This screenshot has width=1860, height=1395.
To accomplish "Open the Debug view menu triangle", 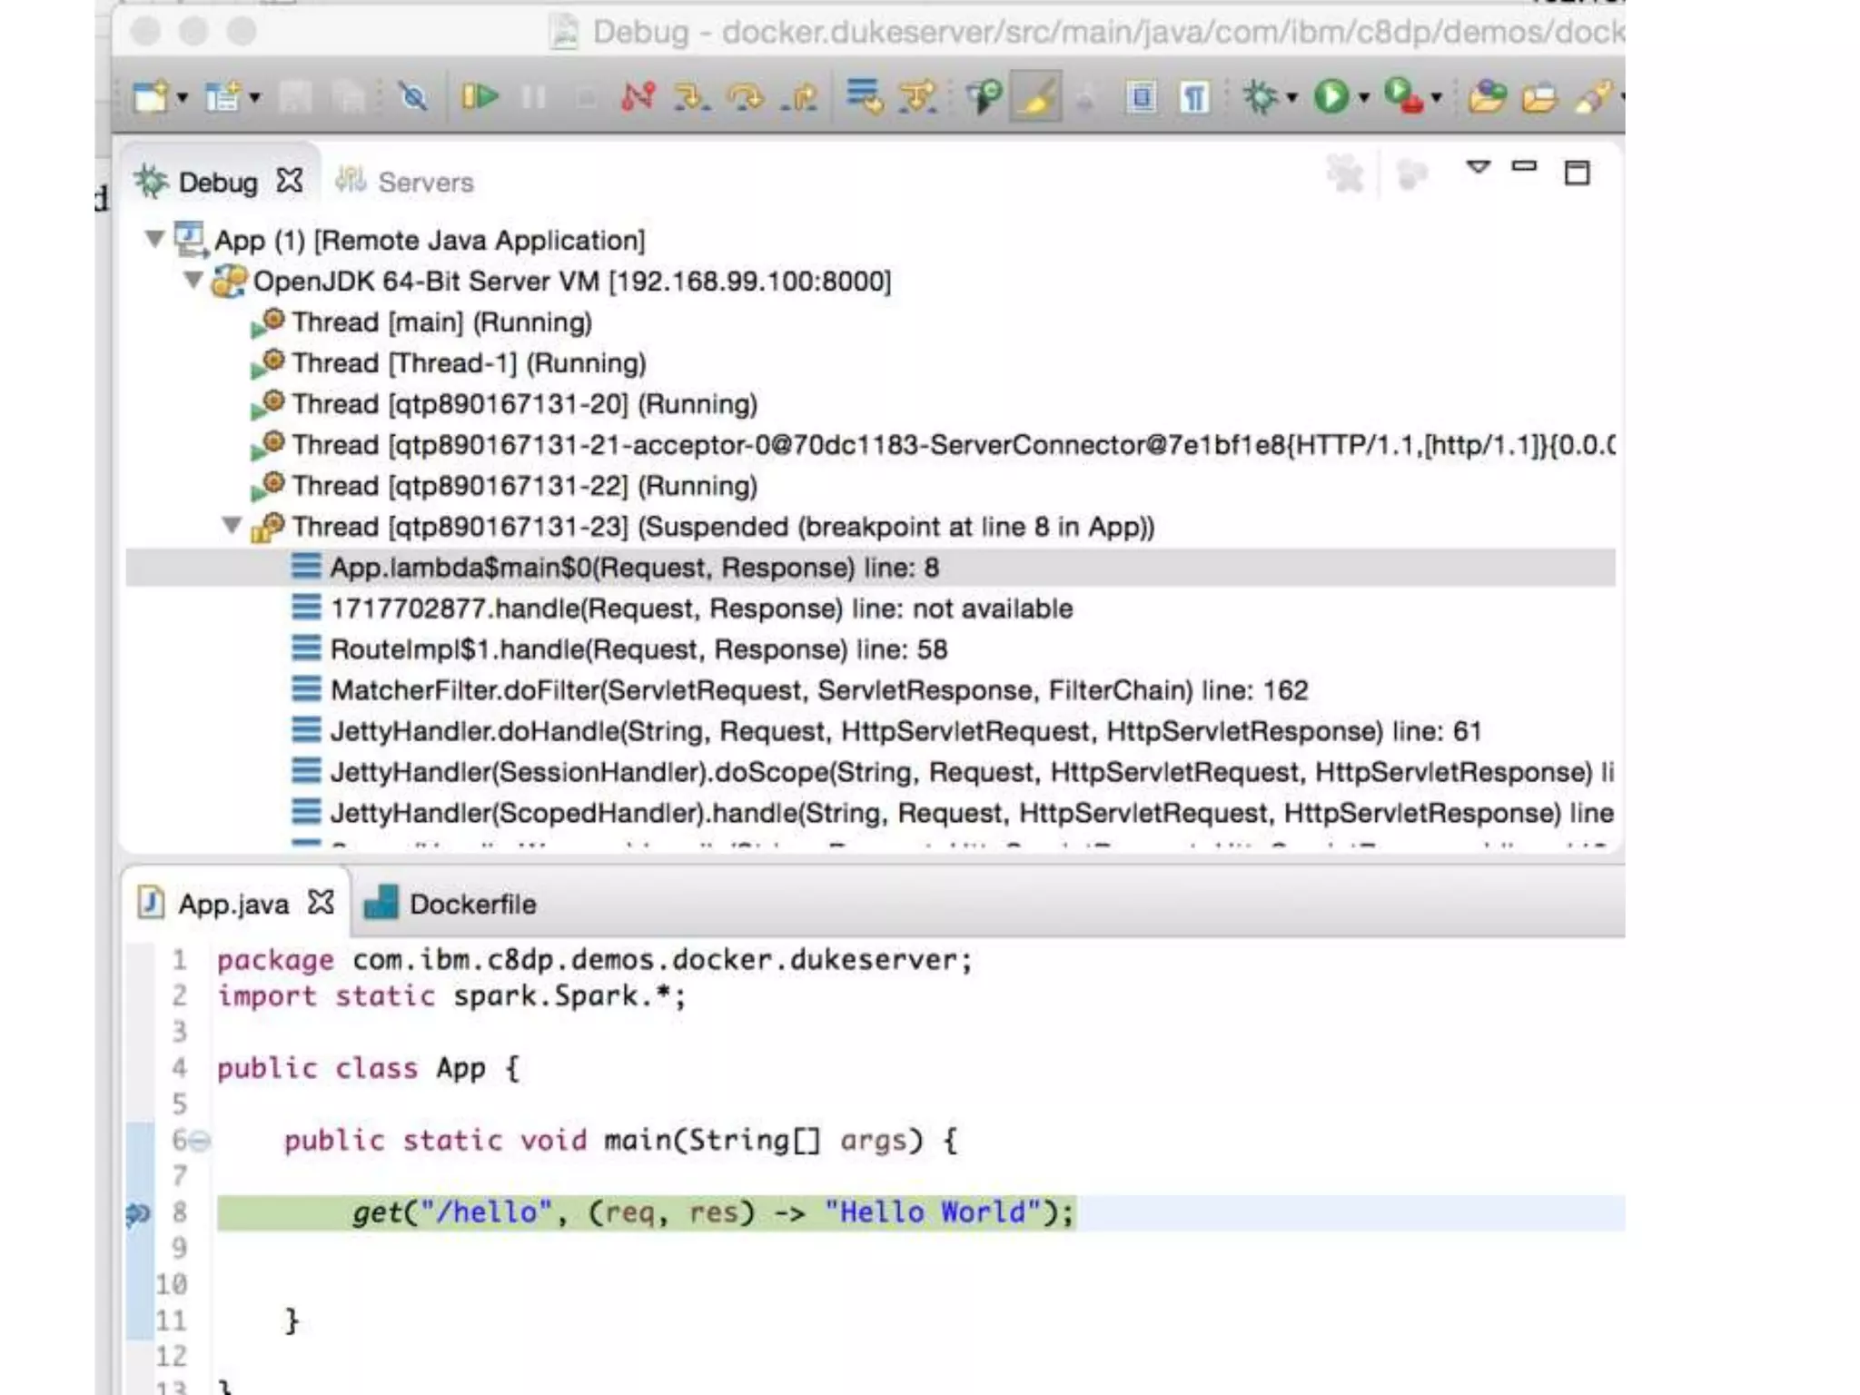I will 1478,168.
